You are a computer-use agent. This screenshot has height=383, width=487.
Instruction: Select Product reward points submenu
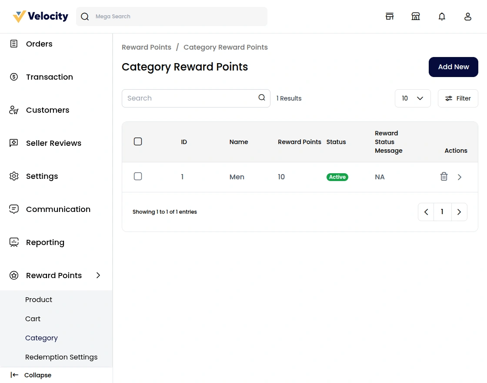tap(39, 300)
